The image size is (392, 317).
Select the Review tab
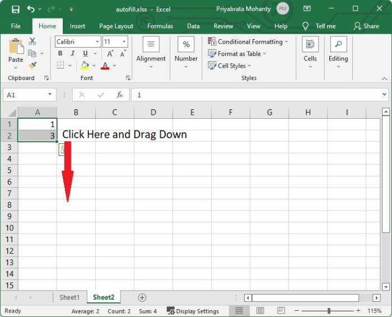223,26
